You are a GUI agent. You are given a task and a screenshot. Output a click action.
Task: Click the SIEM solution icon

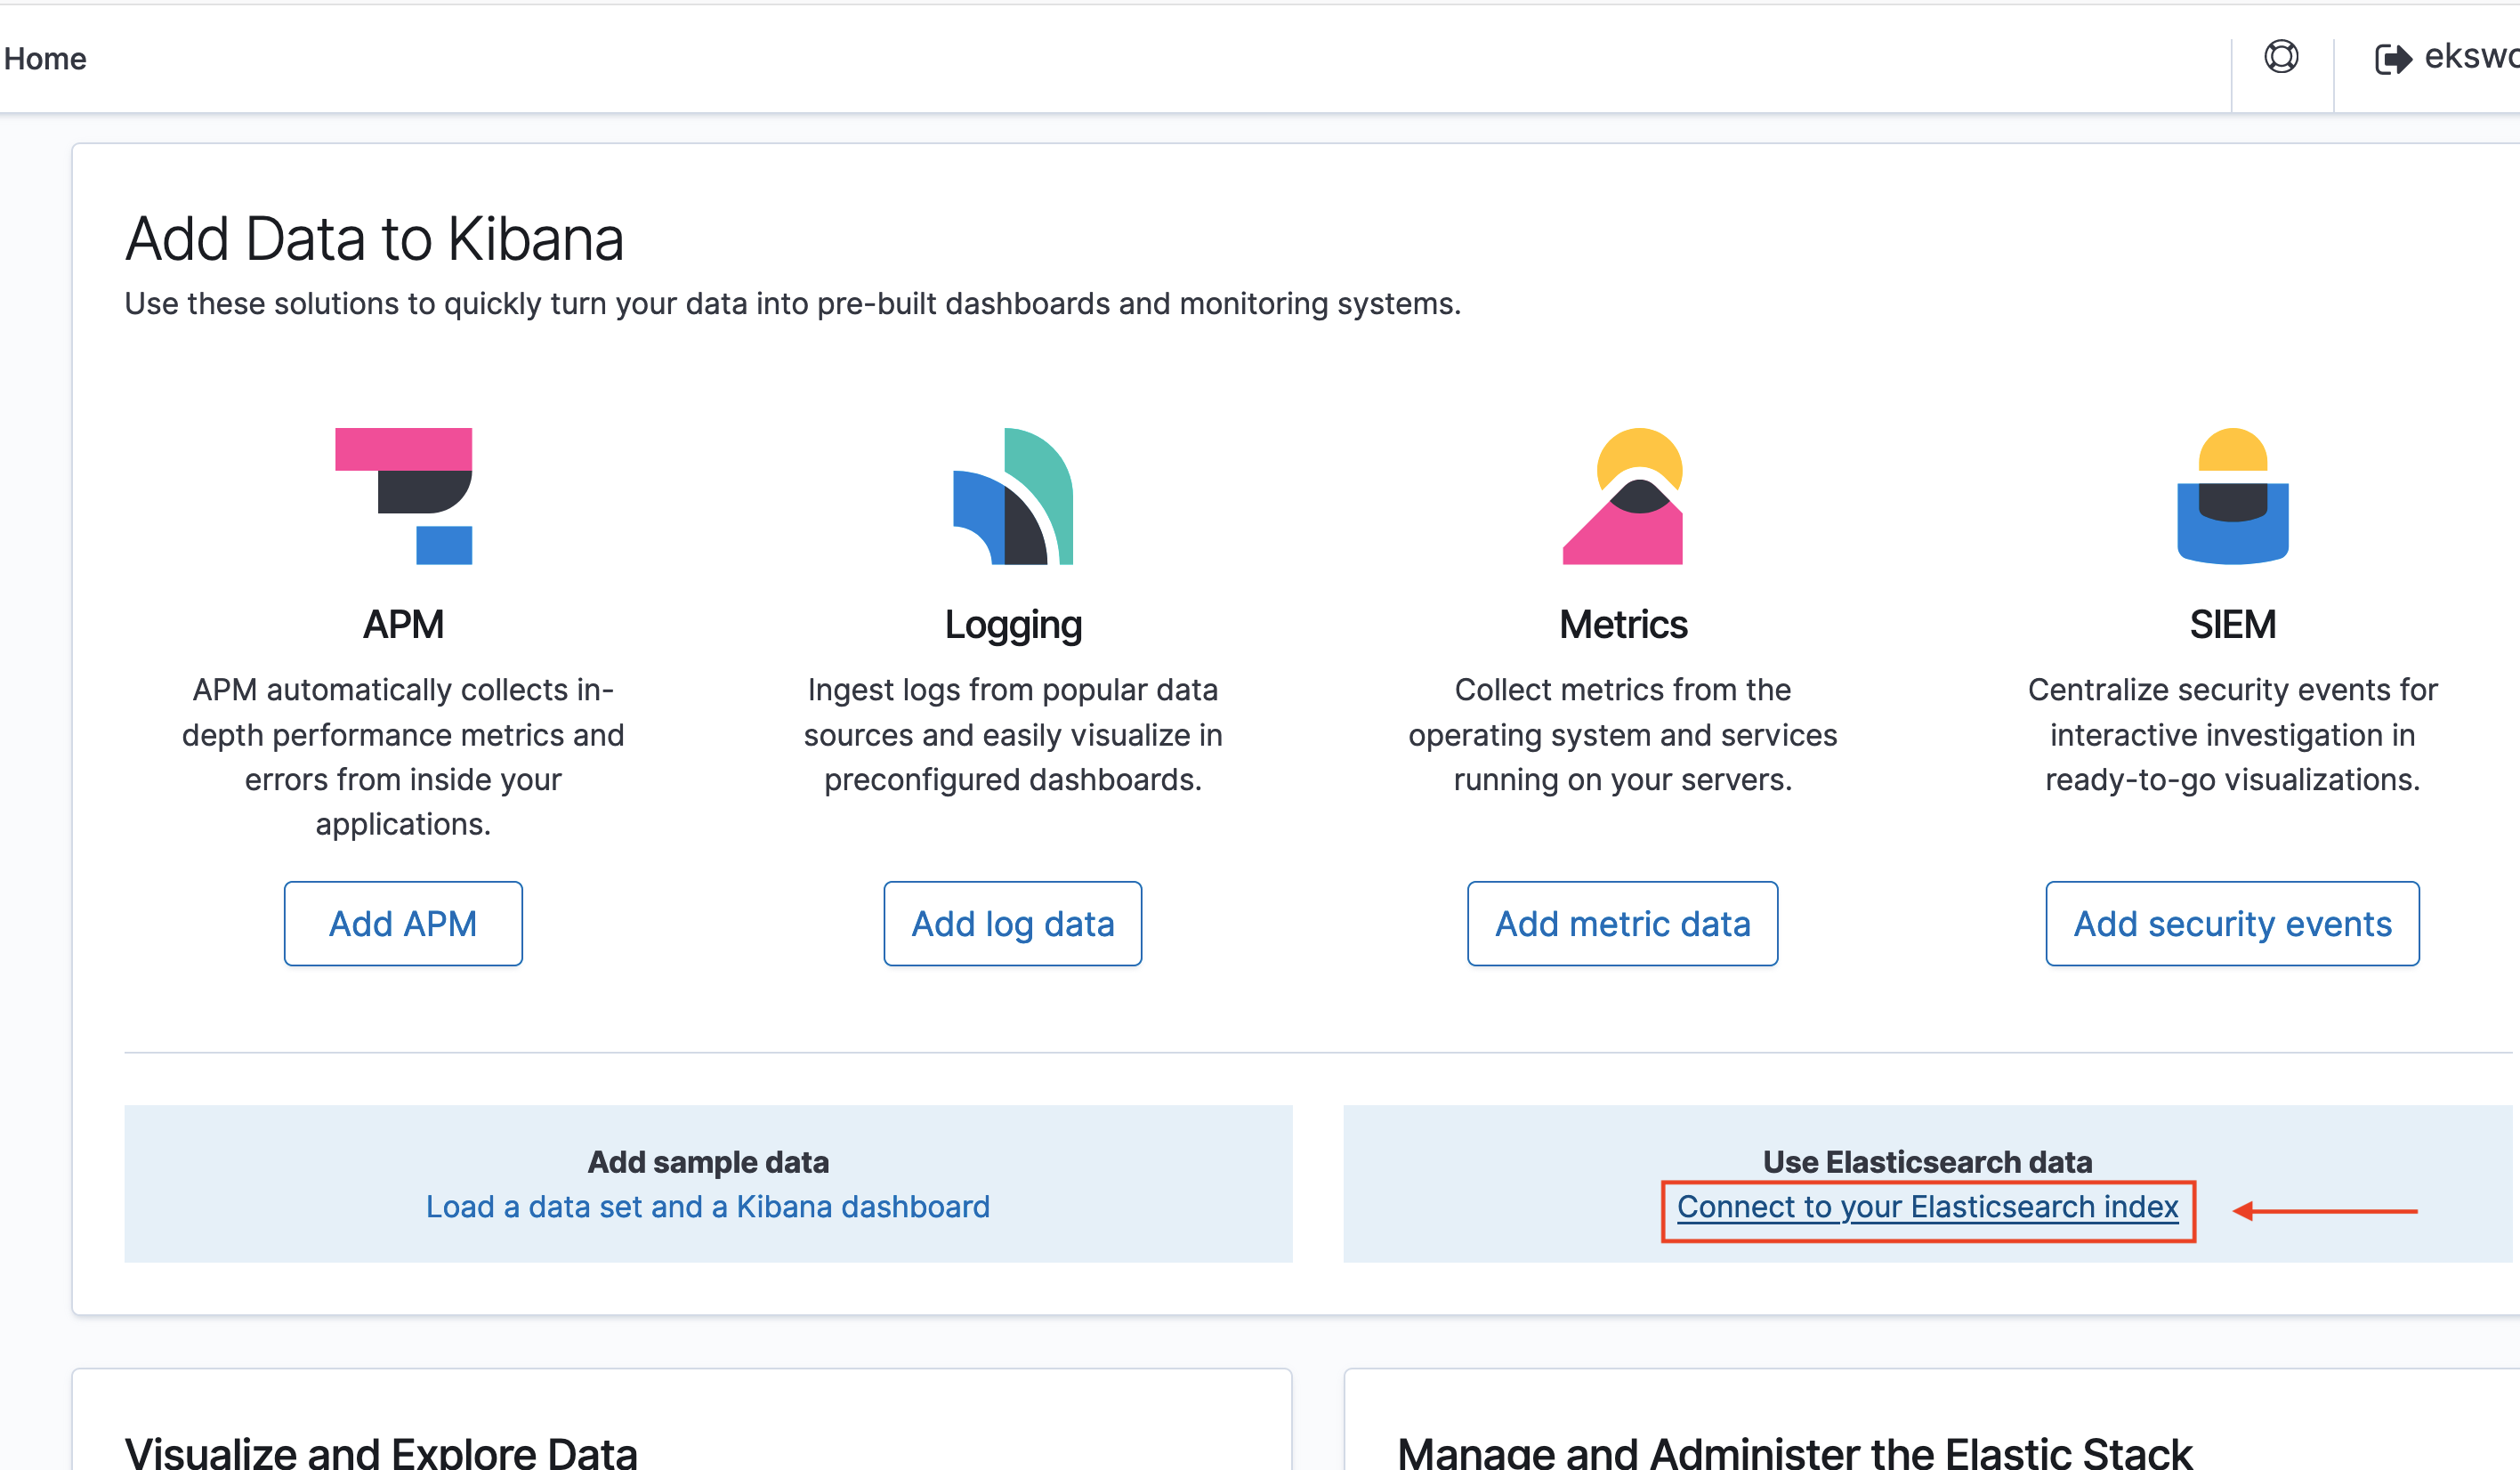[x=2232, y=496]
